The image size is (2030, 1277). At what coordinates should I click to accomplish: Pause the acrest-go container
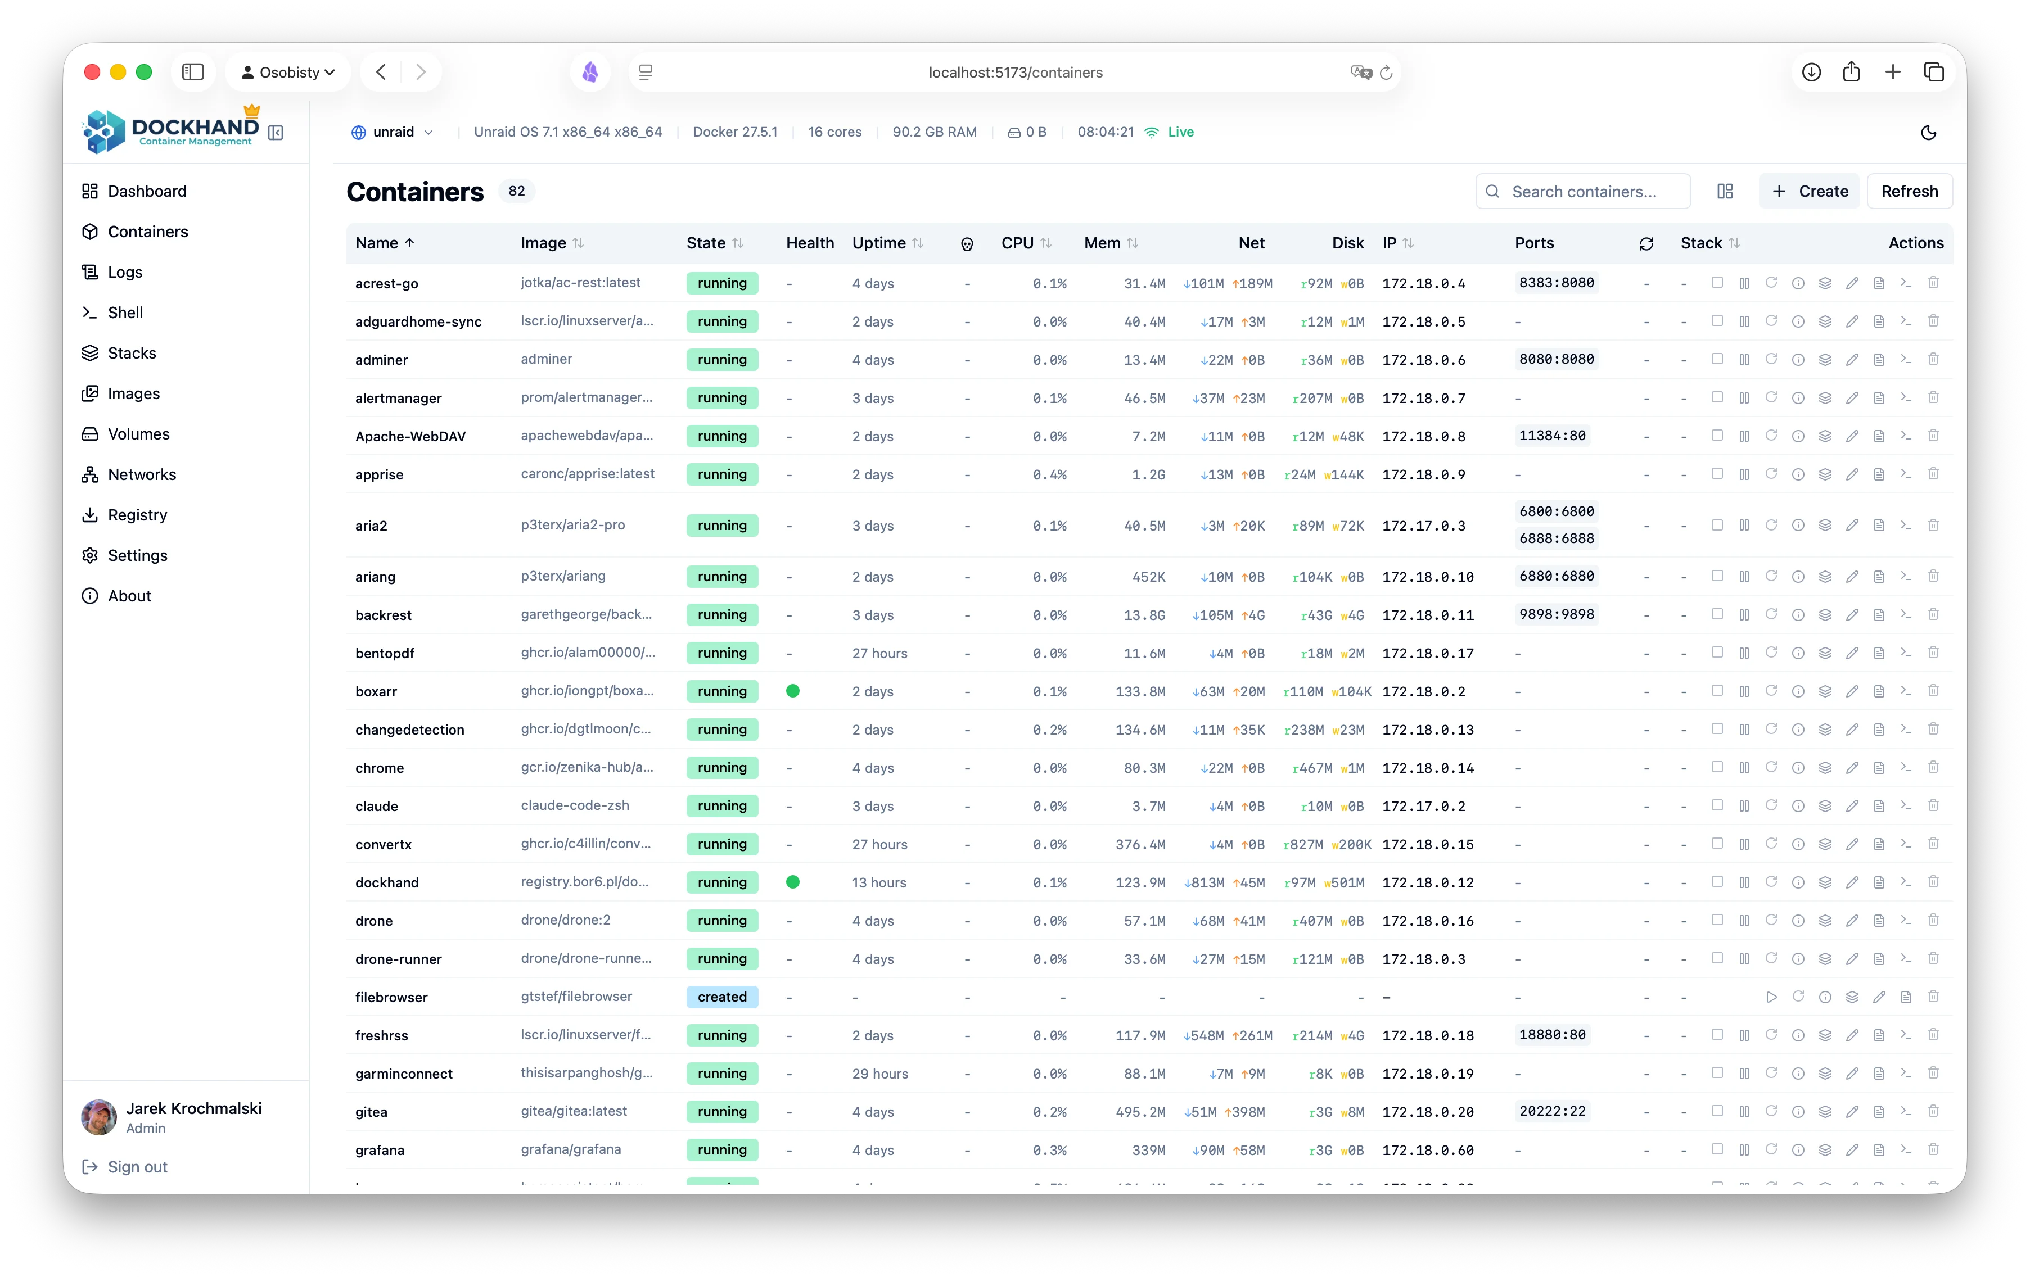[x=1744, y=283]
